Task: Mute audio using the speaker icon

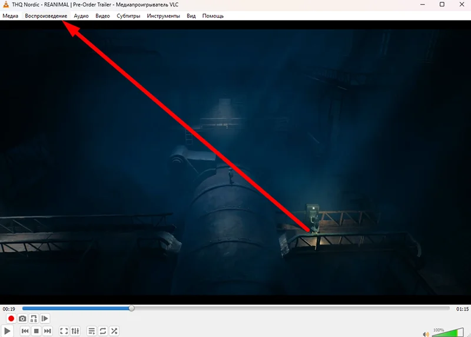Action: pyautogui.click(x=426, y=334)
